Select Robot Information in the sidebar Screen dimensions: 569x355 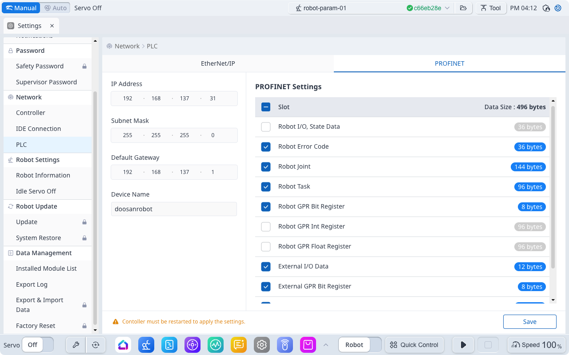coord(43,175)
